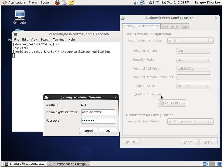Open the User Account Database dropdown
Image resolution: width=222 pixels, height=167 pixels.
(x=190, y=40)
